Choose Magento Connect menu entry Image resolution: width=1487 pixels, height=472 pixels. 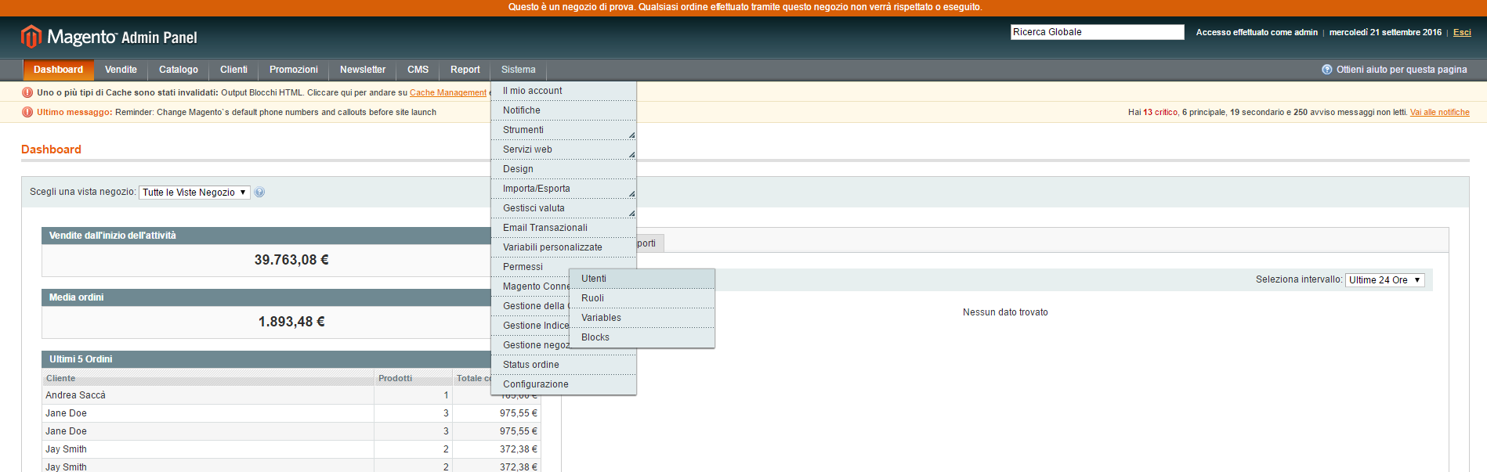pos(530,286)
